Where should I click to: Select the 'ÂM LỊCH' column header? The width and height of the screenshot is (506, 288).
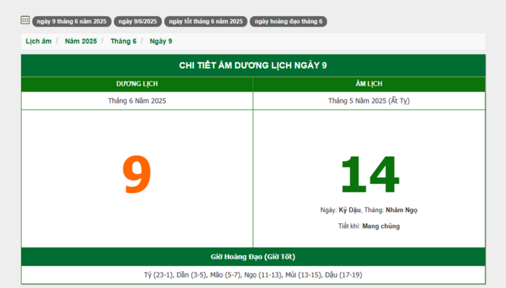coord(369,84)
